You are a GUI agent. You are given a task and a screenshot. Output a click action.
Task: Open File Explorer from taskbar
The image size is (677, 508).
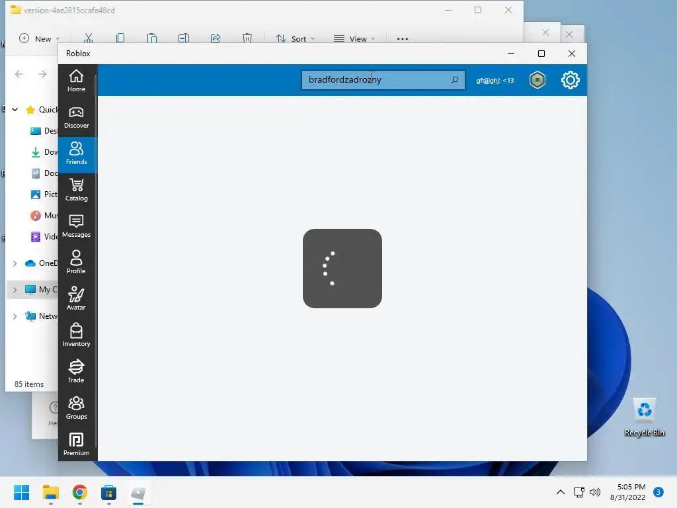pos(50,492)
